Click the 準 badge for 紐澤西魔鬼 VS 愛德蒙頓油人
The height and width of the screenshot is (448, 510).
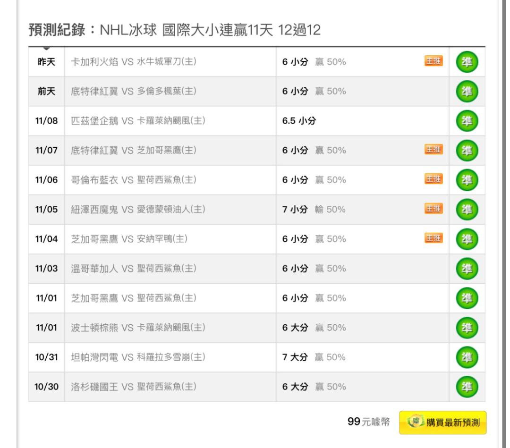467,210
